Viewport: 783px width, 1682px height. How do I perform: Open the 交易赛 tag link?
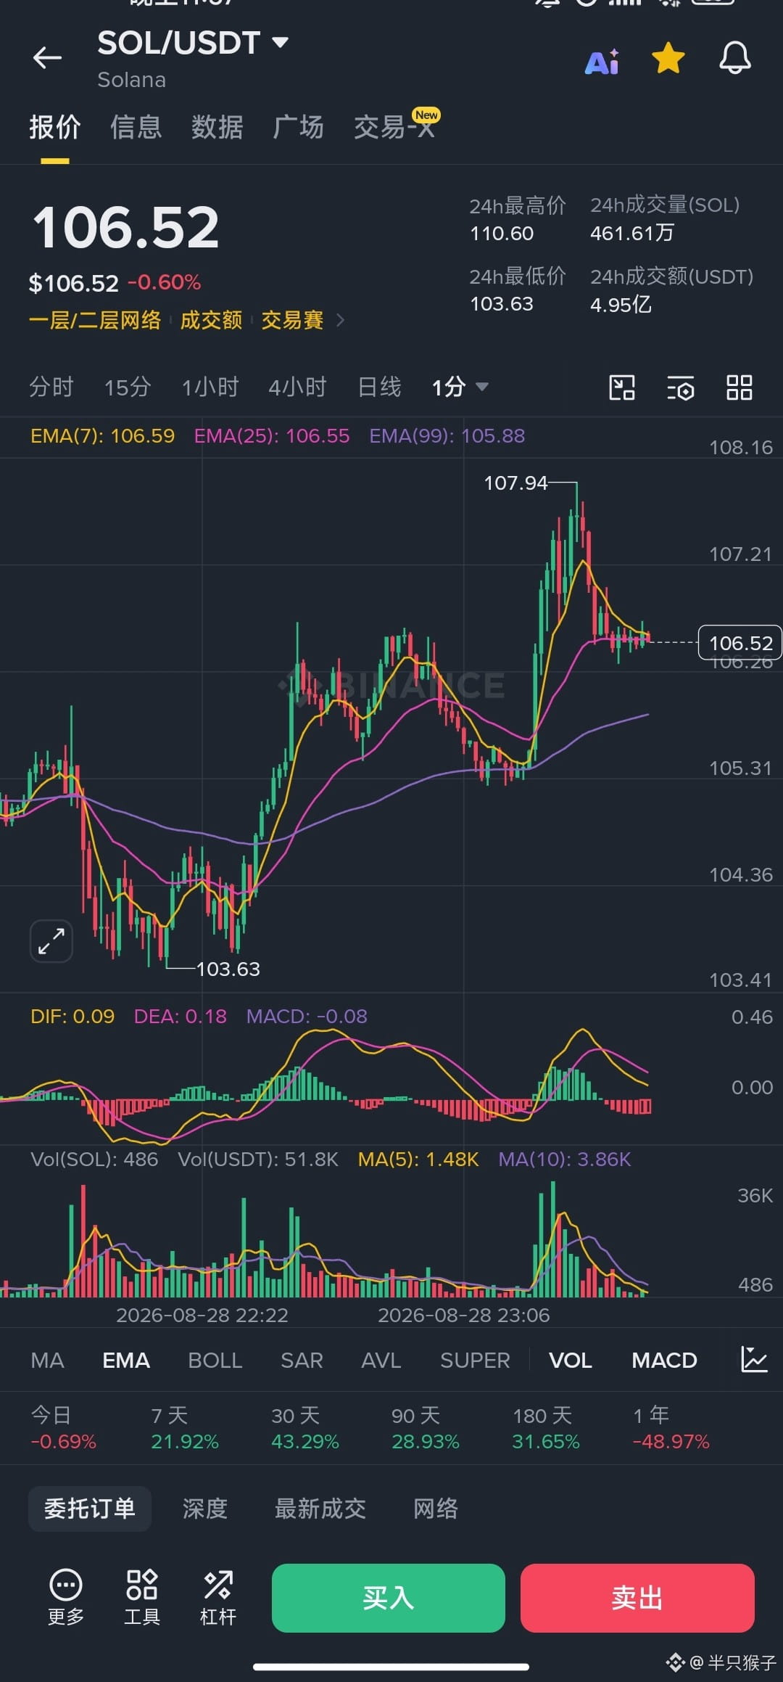click(x=292, y=320)
